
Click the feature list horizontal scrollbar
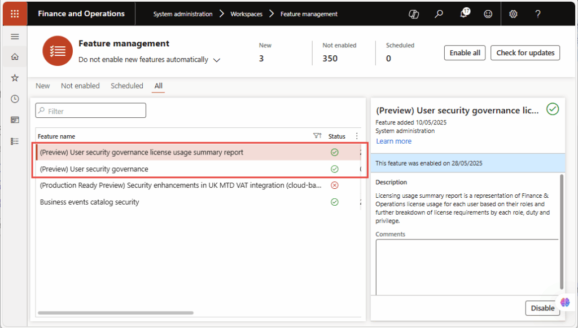pos(116,313)
